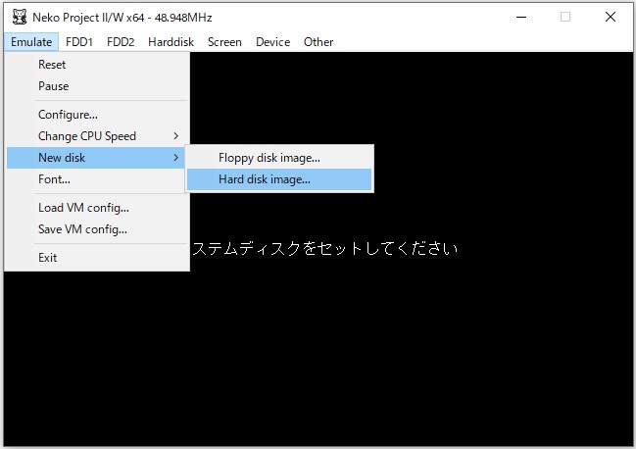
Task: Create a new Hard disk image...
Action: pyautogui.click(x=279, y=179)
